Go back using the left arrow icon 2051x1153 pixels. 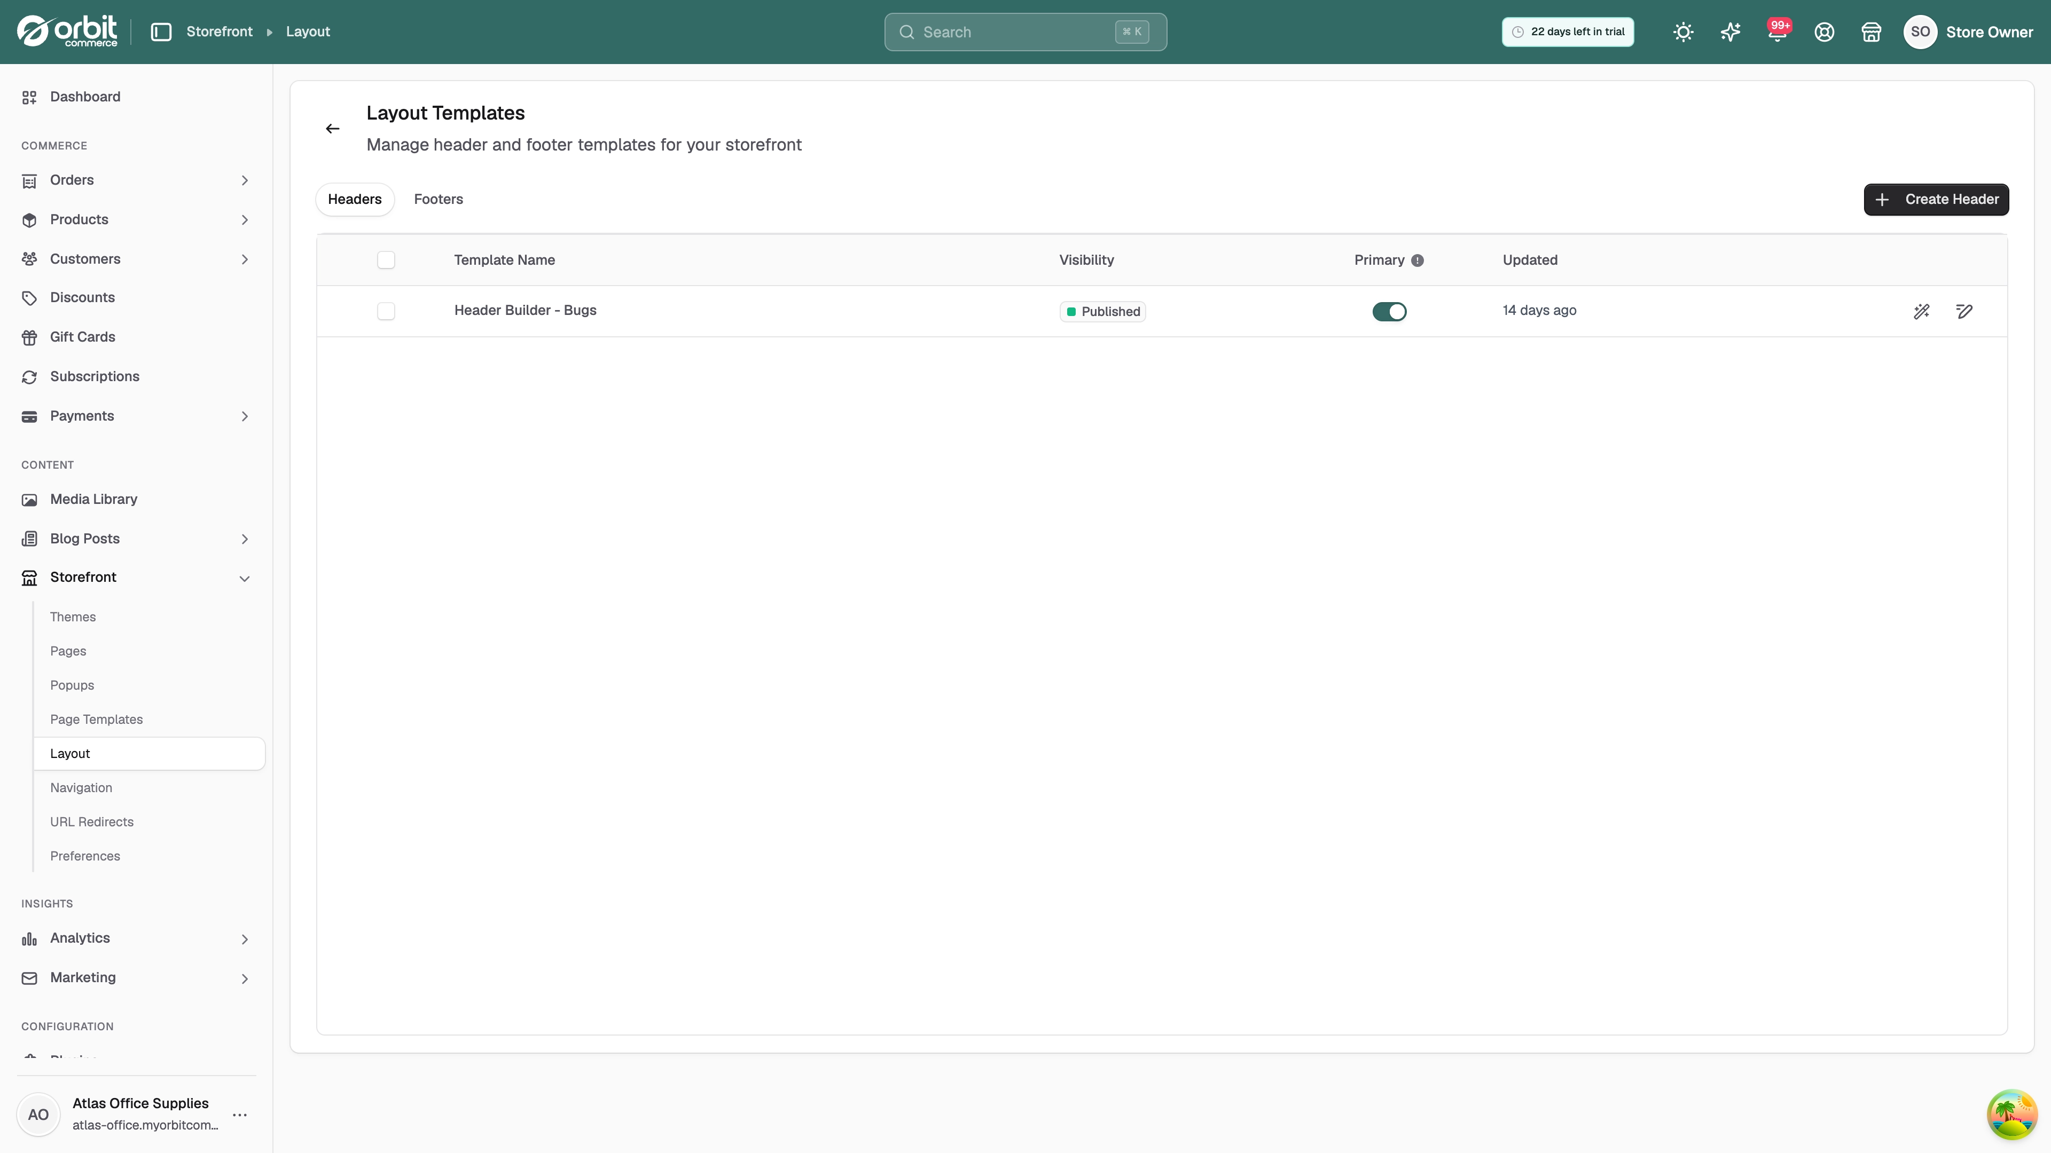pyautogui.click(x=333, y=128)
